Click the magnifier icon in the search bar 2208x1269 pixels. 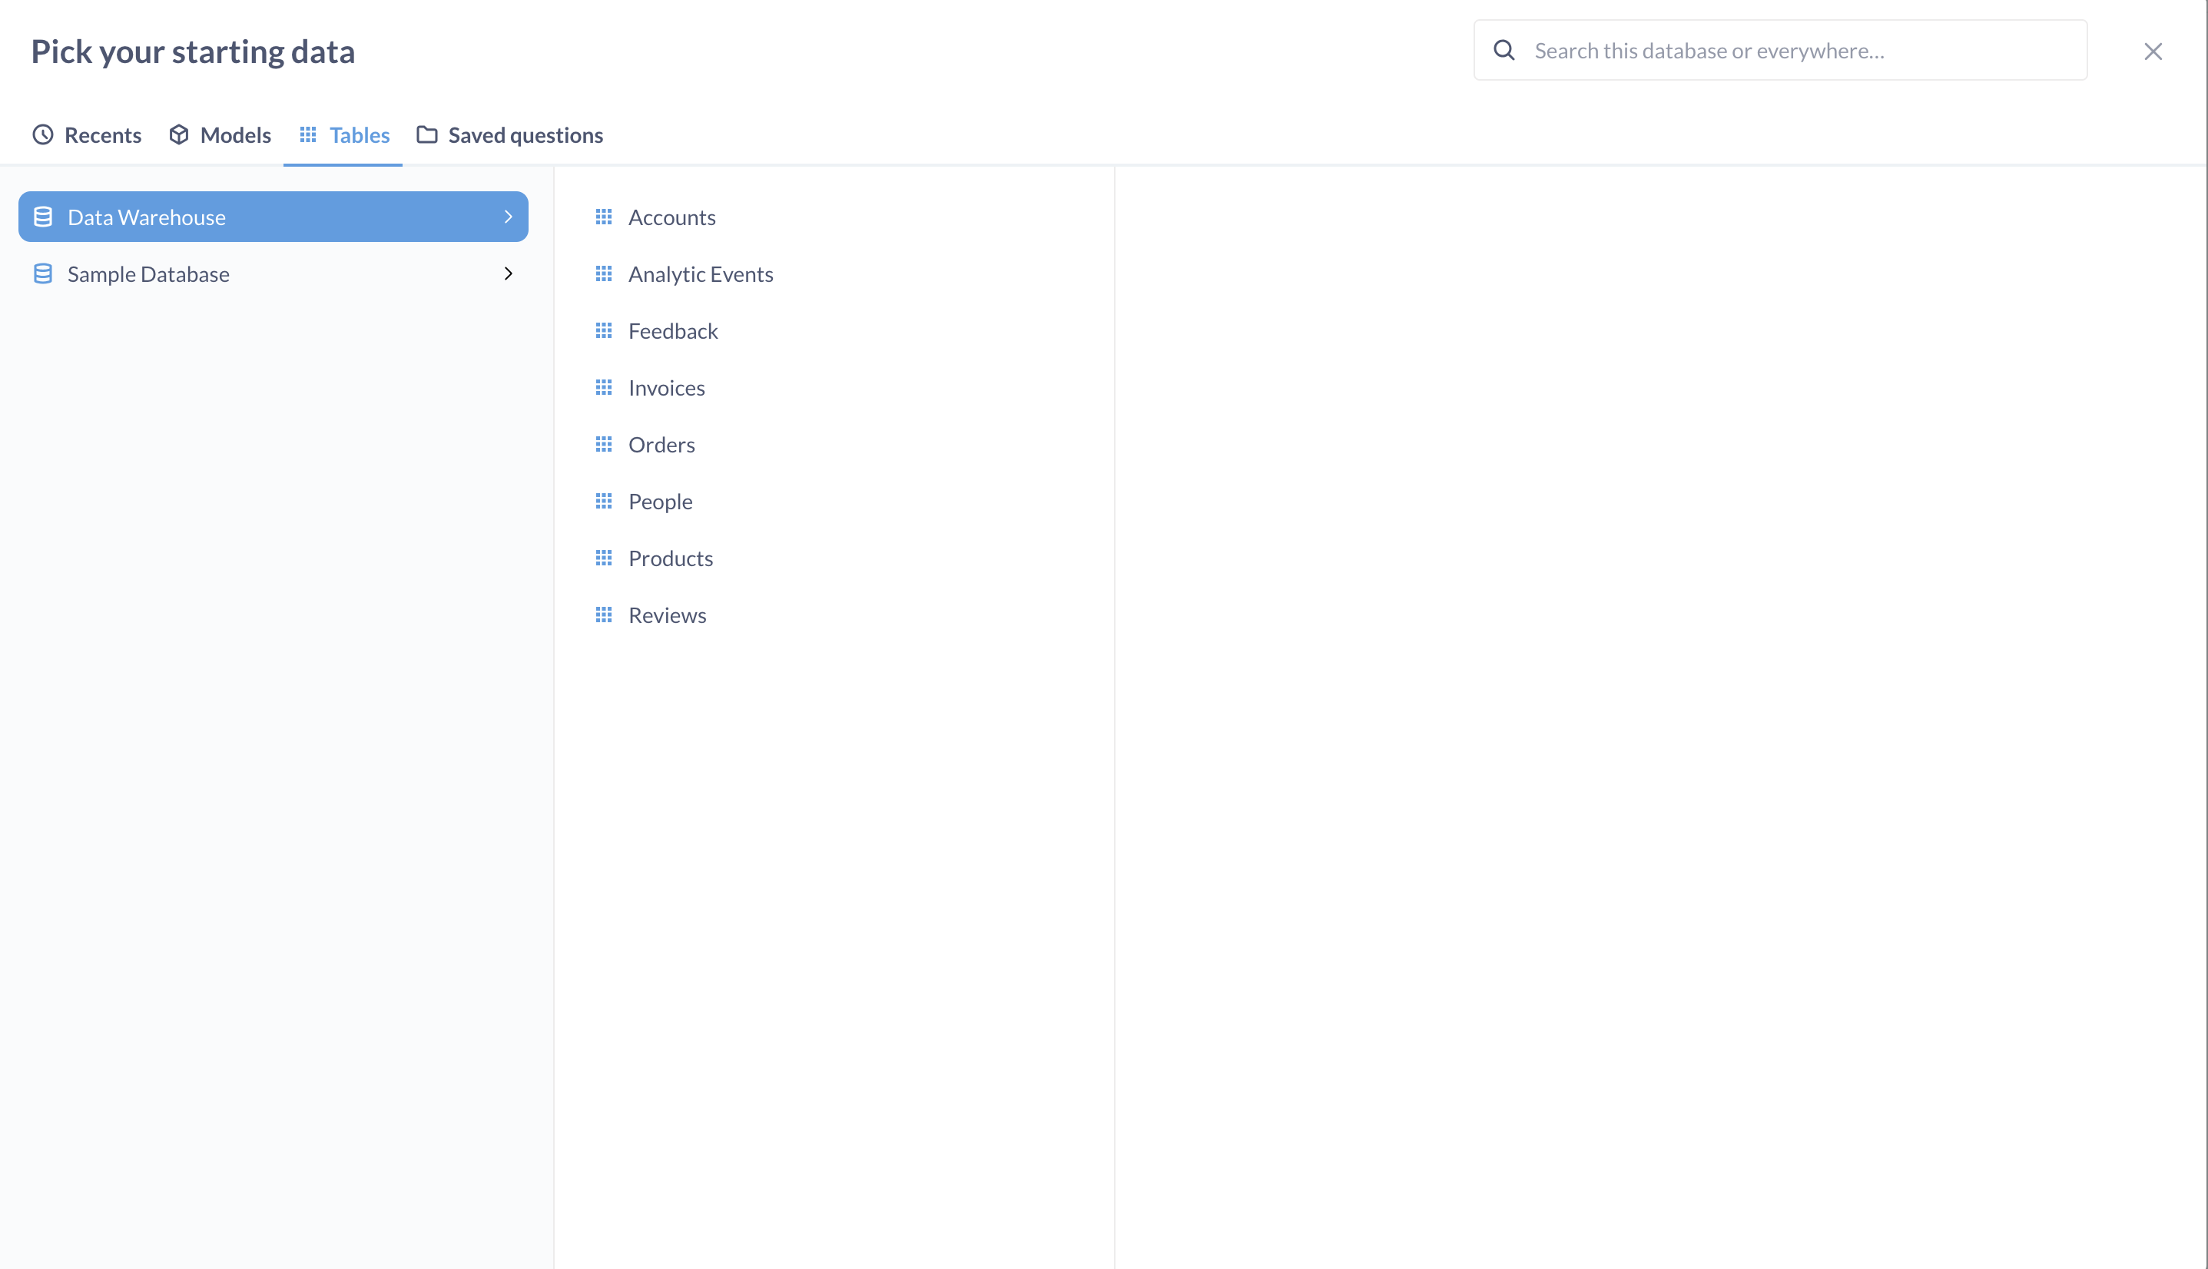(x=1503, y=51)
